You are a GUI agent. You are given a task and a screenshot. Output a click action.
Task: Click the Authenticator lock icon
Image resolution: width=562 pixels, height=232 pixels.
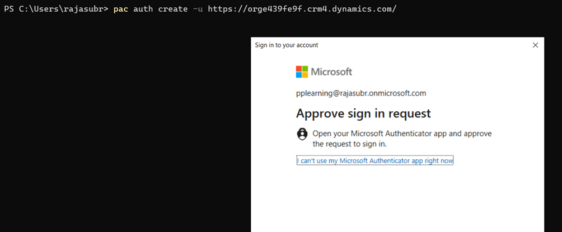tap(302, 134)
